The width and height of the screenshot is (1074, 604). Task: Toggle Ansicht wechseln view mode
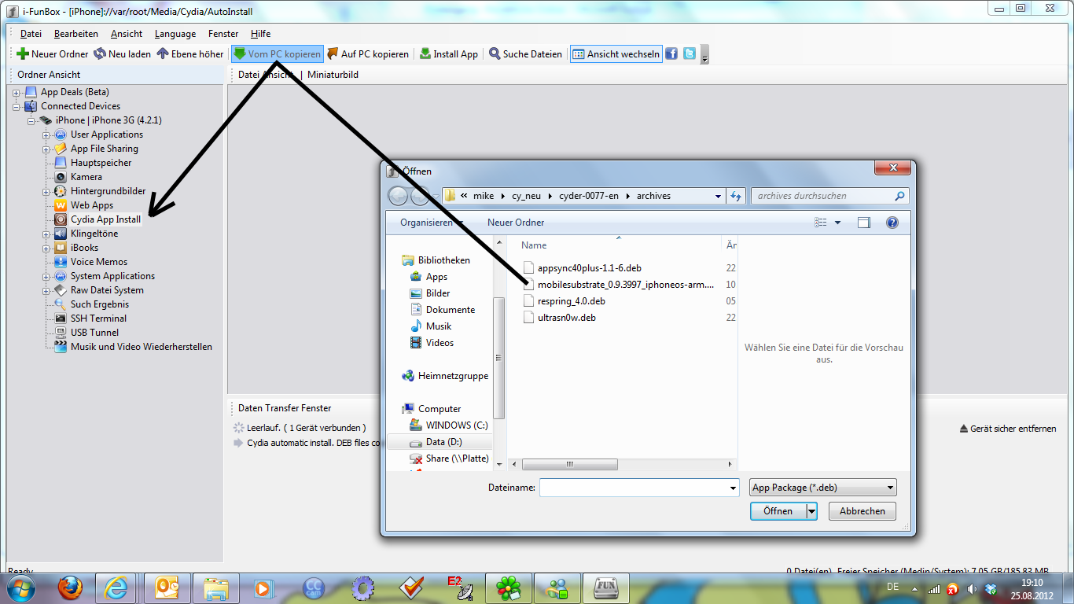click(x=616, y=54)
